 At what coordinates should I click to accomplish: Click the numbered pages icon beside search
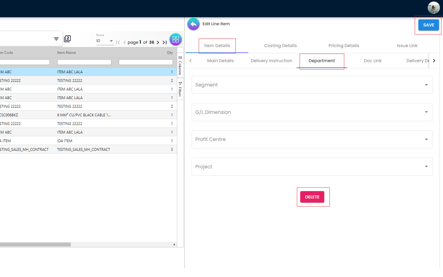pos(67,39)
